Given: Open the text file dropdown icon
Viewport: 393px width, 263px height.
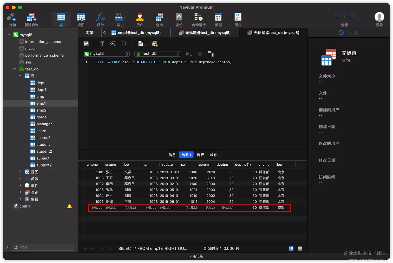Looking at the screenshot, I should tap(142, 44).
